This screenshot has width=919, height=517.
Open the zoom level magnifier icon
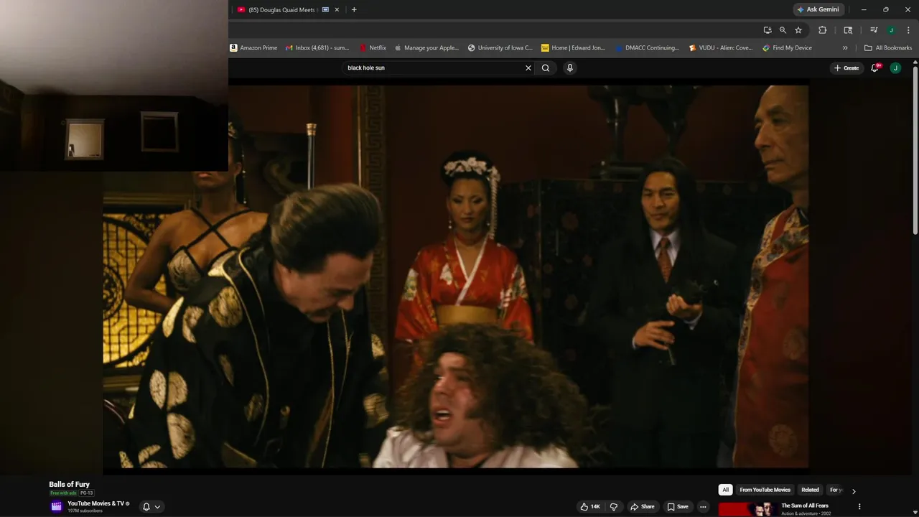[783, 30]
